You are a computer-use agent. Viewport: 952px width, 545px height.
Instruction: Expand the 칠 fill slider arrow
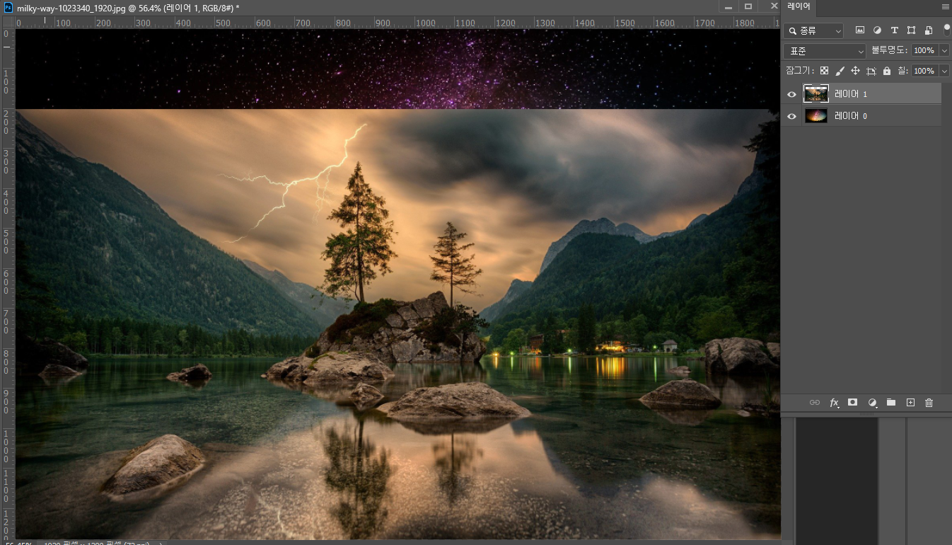pyautogui.click(x=944, y=71)
